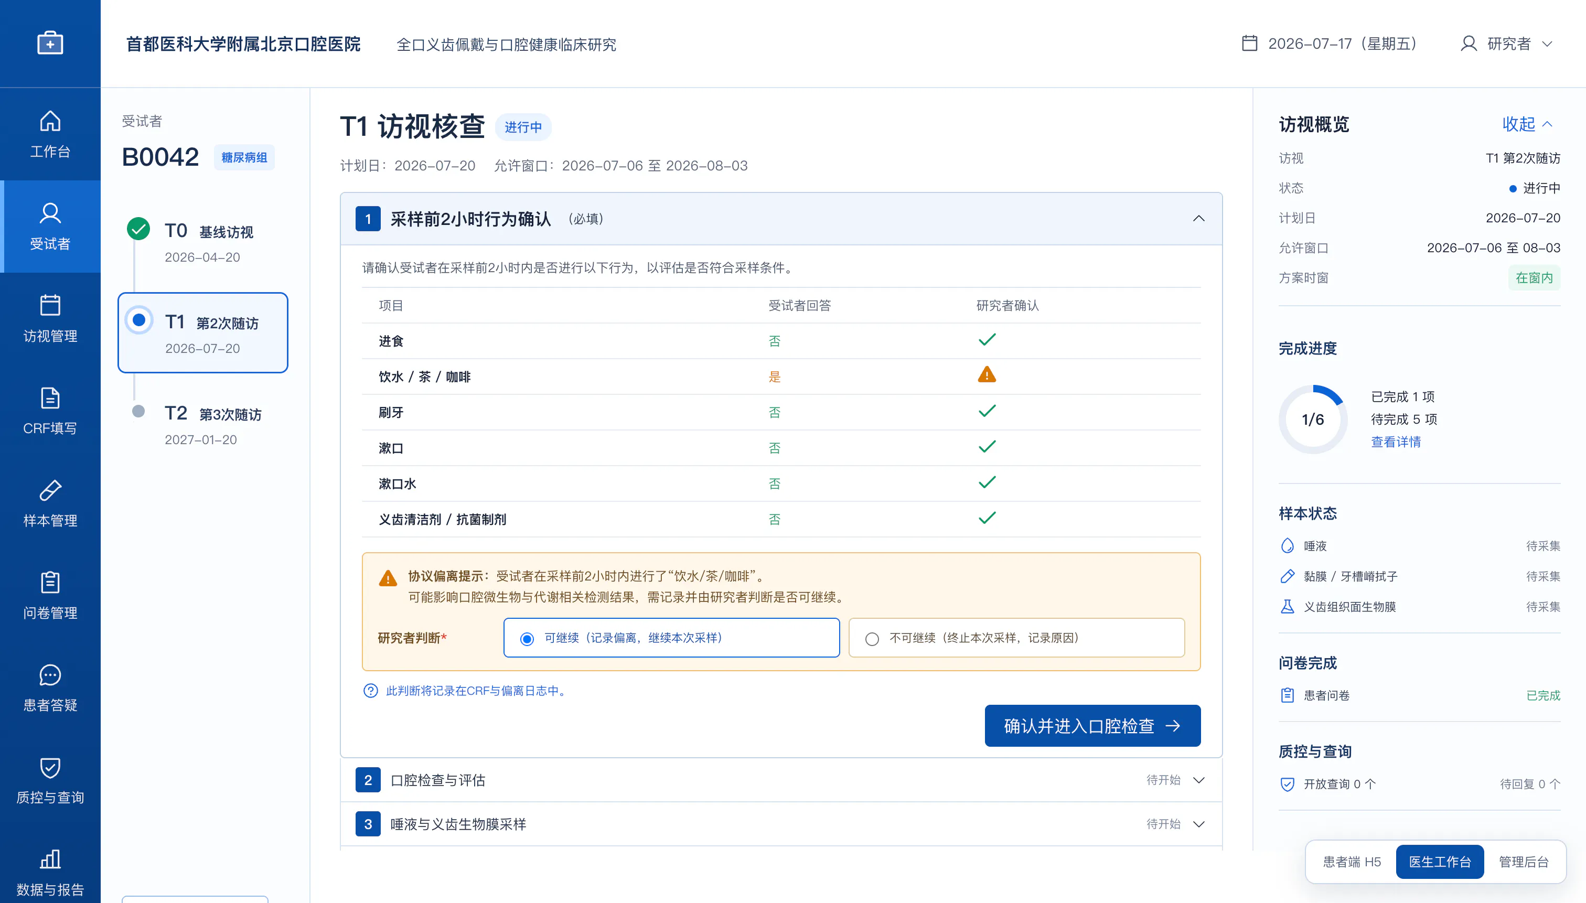Image resolution: width=1586 pixels, height=903 pixels.
Task: Open 访视管理 calendar icon
Action: [x=50, y=305]
